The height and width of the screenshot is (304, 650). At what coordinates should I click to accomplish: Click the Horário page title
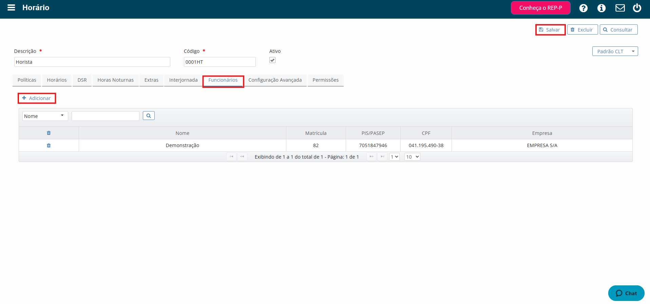pyautogui.click(x=36, y=7)
